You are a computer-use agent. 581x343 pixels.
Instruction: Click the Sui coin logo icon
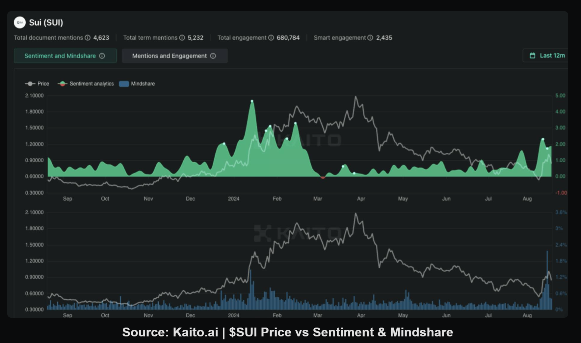[x=20, y=22]
